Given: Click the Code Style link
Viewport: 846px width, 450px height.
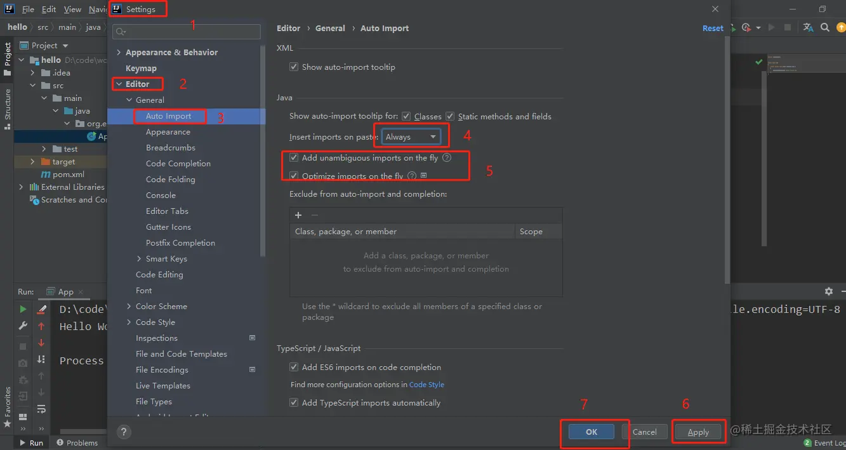Looking at the screenshot, I should (x=426, y=385).
